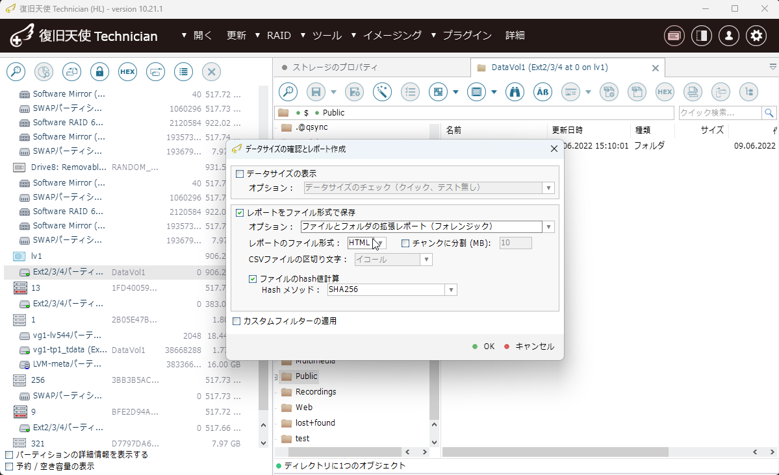Viewport: 779px width, 475px height.
Task: Click キャンセル in the dialog
Action: click(x=529, y=347)
